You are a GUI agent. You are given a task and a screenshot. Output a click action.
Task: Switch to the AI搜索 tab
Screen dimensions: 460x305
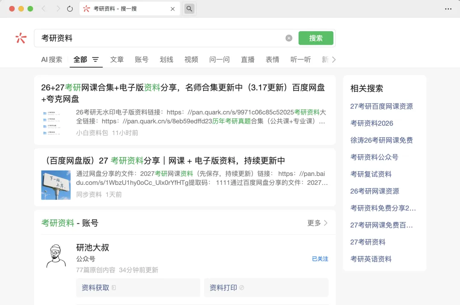point(52,60)
